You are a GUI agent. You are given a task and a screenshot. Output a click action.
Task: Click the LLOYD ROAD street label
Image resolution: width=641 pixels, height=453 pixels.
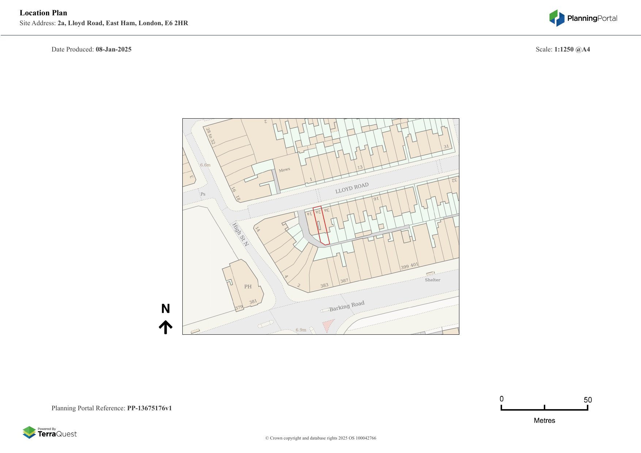click(x=352, y=188)
